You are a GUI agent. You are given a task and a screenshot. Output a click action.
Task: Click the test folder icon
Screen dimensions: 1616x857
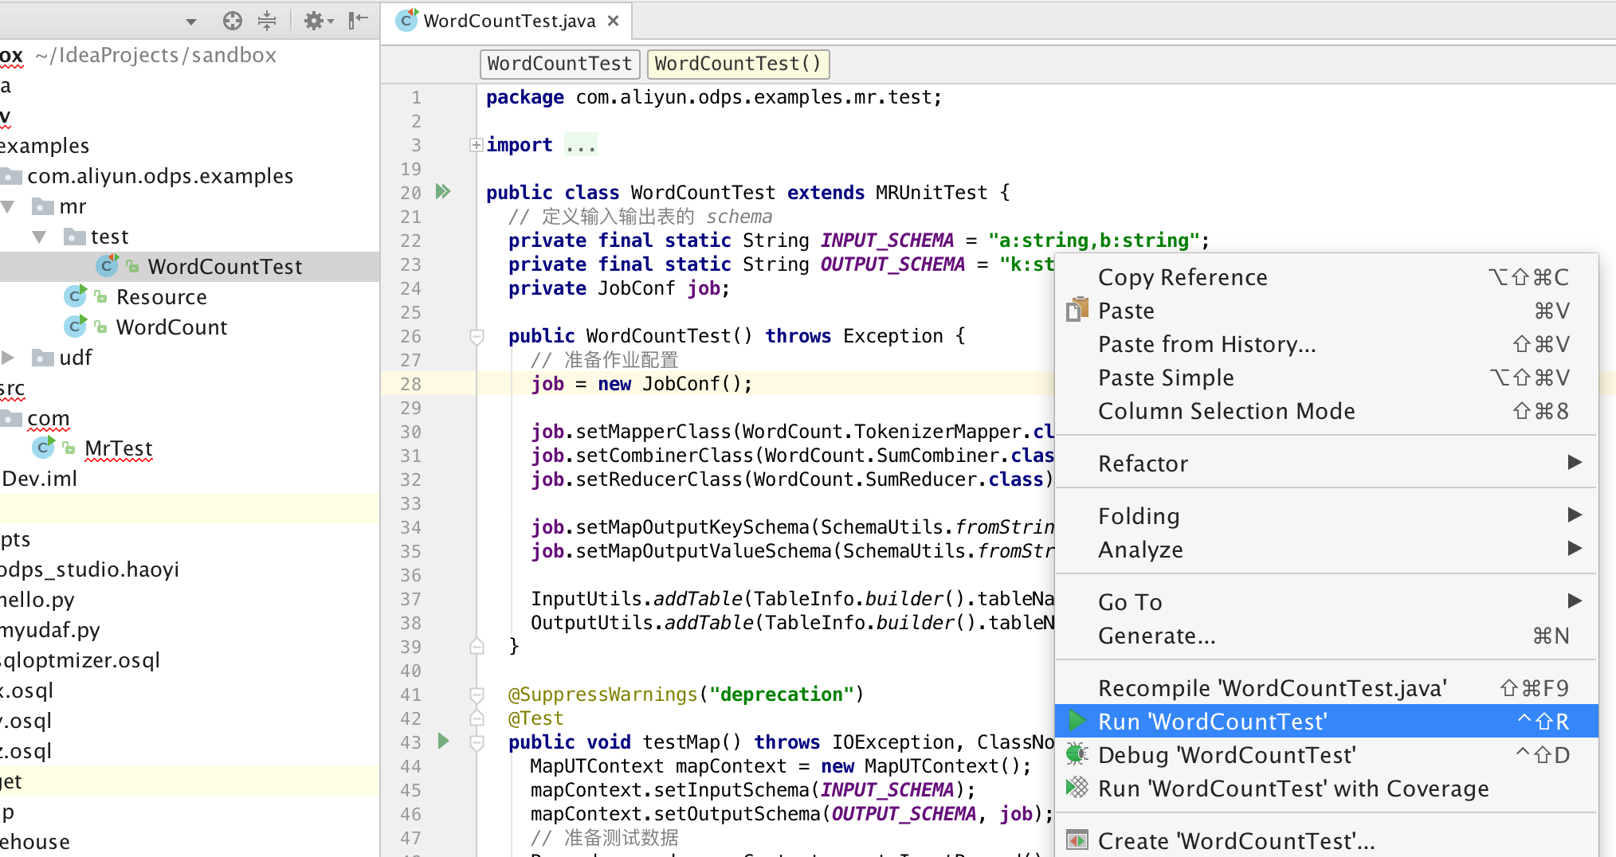pyautogui.click(x=74, y=237)
